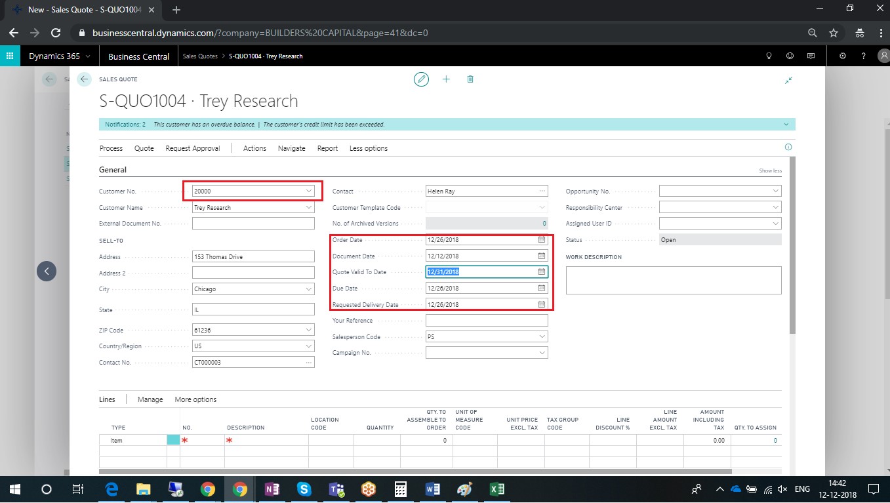
Task: Open Skype from the taskbar
Action: (x=304, y=489)
